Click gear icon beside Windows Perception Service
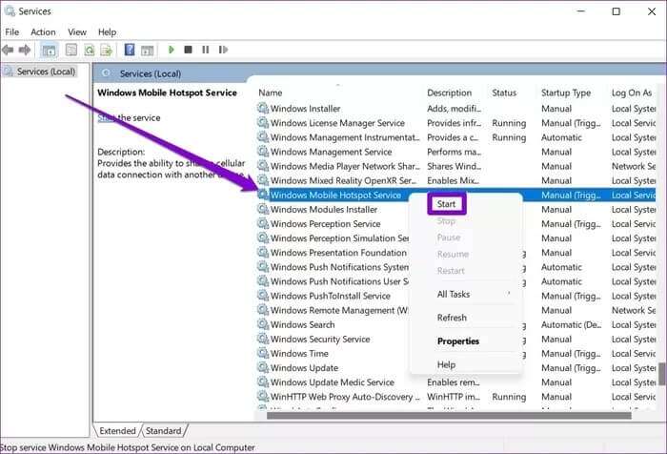667x454 pixels. point(263,223)
